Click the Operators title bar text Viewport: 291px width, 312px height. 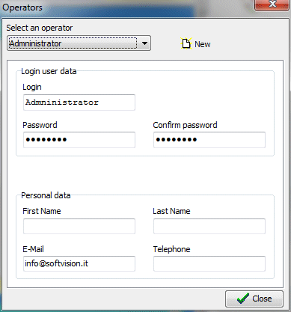22,7
